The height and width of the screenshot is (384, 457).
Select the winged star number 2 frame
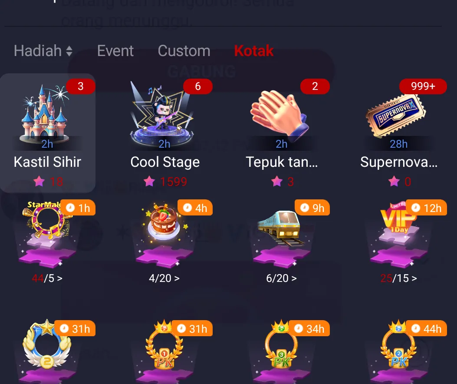click(46, 344)
